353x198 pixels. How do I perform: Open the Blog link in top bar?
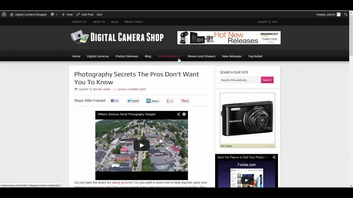[114, 22]
